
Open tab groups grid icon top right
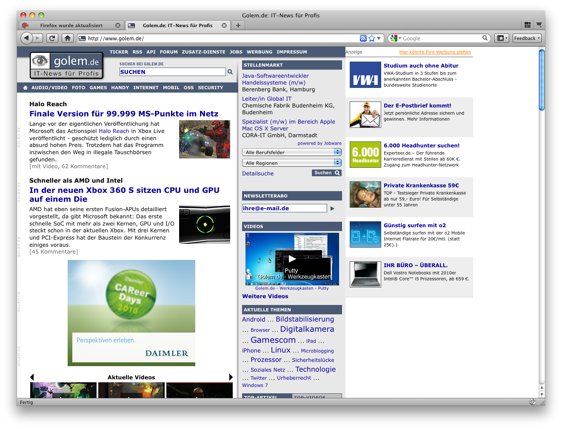(527, 25)
